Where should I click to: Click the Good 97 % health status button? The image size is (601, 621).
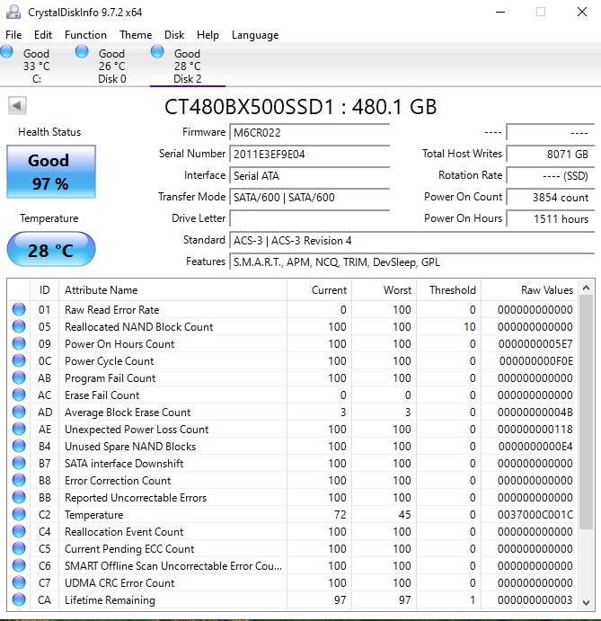point(49,173)
